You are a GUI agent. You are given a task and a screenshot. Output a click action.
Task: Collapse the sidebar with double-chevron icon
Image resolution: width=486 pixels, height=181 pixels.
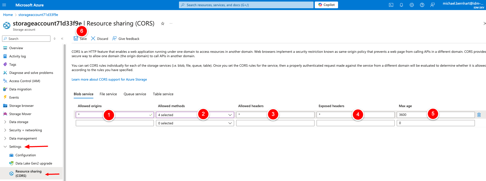point(62,39)
